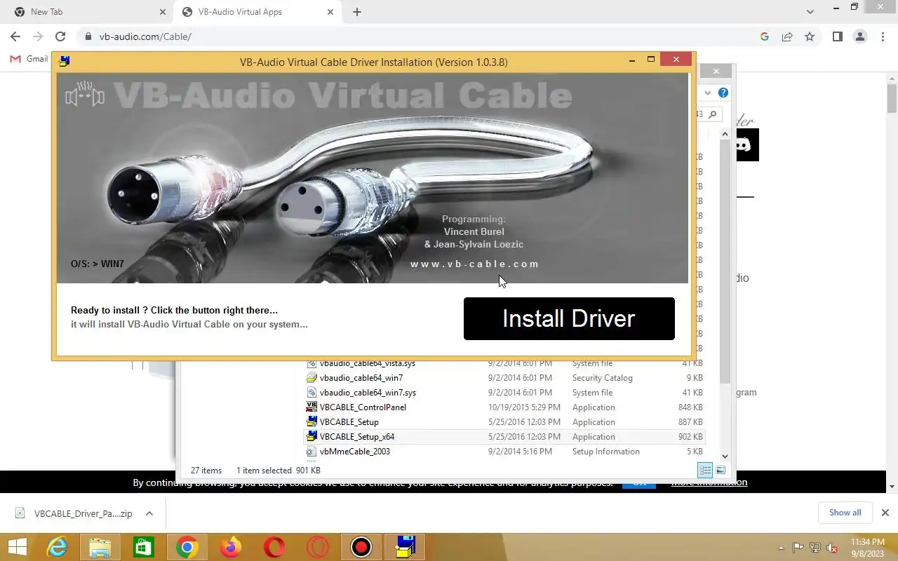Click the address bar URL
898x561 pixels.
[x=145, y=36]
